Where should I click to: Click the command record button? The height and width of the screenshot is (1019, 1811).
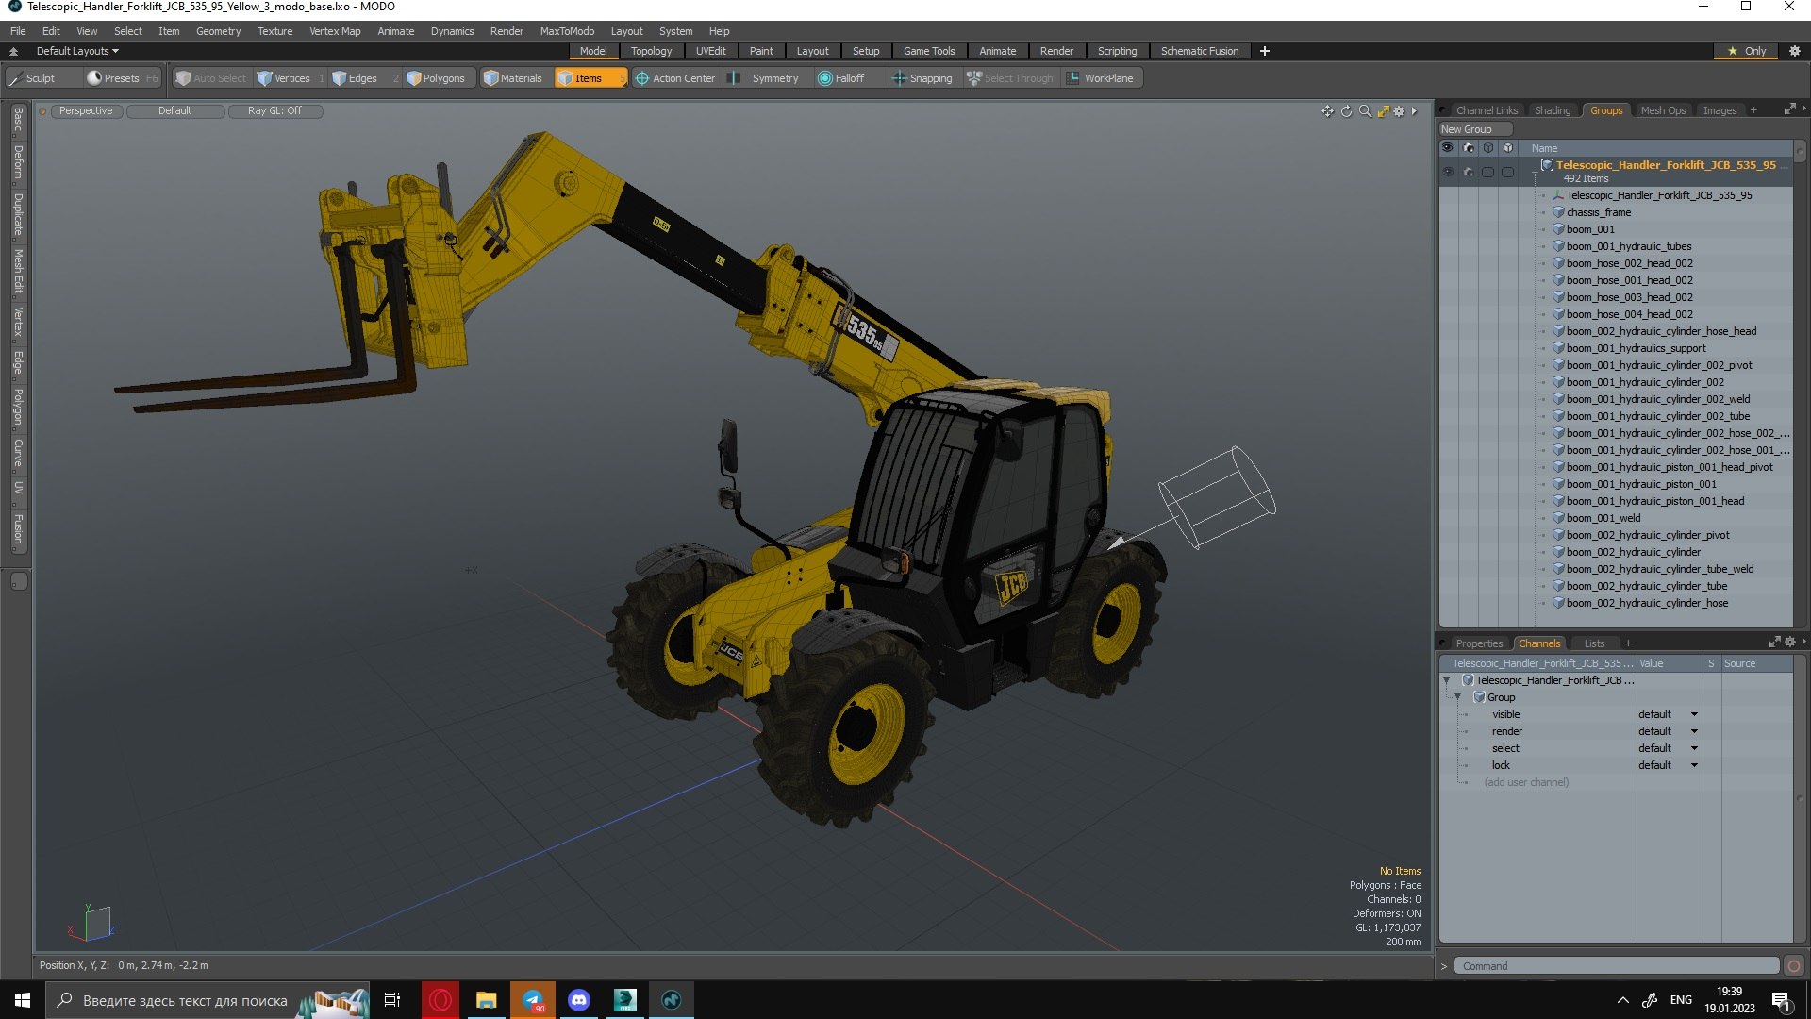pos(1794,966)
